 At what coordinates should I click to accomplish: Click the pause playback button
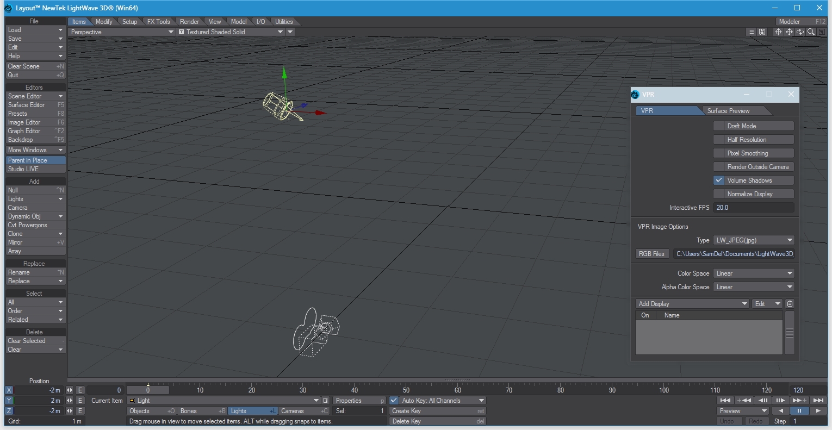click(799, 411)
